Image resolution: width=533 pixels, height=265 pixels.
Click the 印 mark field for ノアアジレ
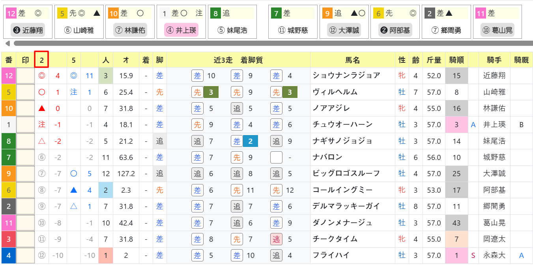click(x=26, y=108)
